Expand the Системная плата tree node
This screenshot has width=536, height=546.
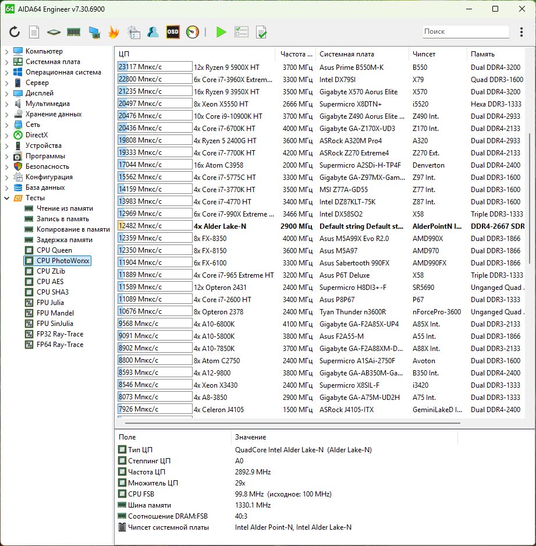(6, 62)
